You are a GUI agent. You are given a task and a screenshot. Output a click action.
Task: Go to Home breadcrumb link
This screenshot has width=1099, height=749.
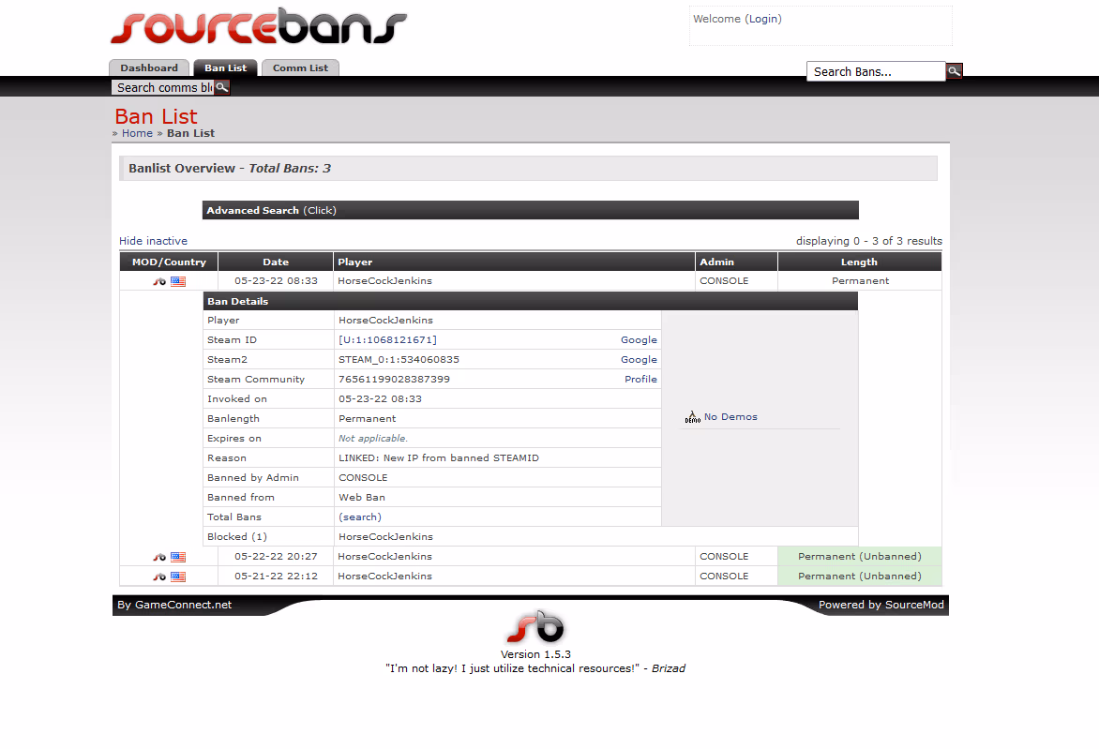coord(137,133)
